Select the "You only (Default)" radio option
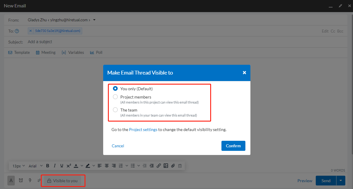The height and width of the screenshot is (189, 353). pos(115,88)
